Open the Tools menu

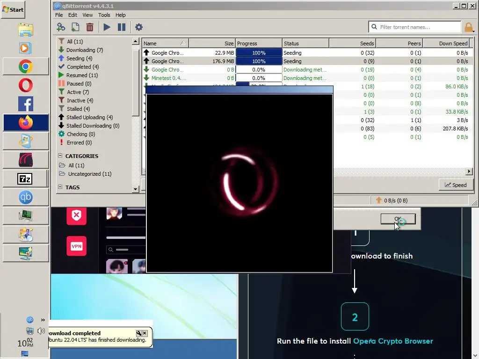(x=104, y=15)
